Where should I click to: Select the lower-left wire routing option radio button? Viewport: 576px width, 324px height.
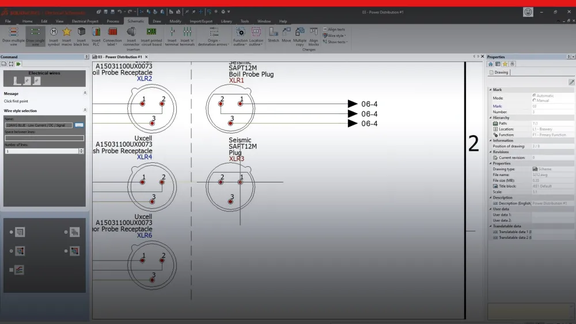tap(12, 251)
